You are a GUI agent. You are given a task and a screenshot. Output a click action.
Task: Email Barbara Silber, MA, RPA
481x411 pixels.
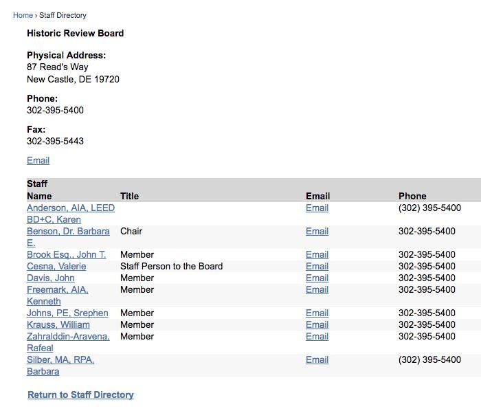317,359
